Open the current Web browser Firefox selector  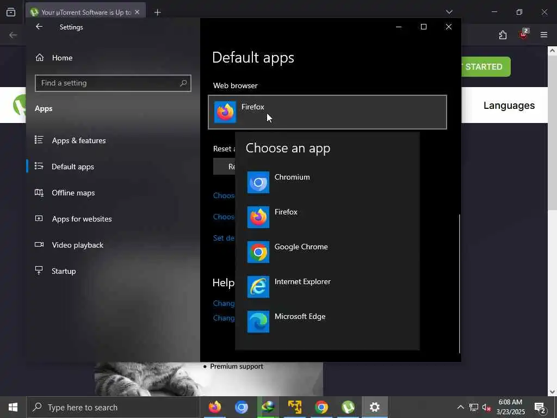click(327, 112)
